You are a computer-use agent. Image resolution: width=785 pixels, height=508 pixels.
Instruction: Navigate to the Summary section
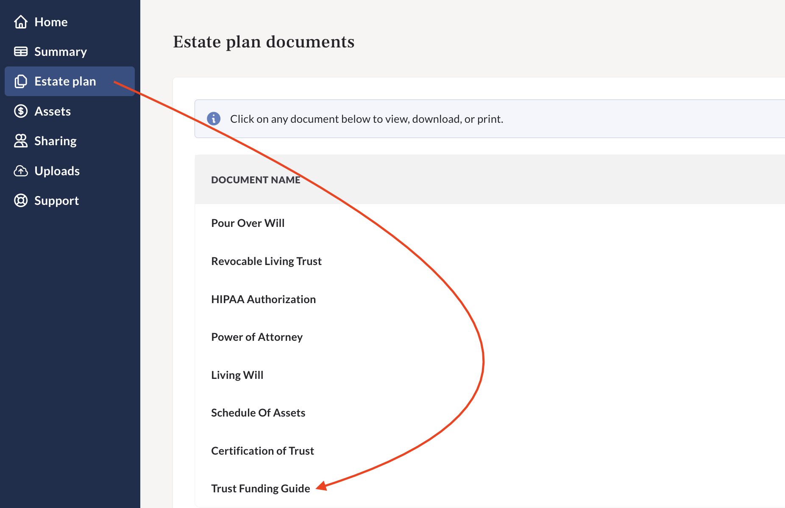coord(60,51)
